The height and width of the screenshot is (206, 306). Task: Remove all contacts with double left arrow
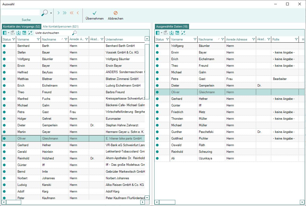coord(71,13)
